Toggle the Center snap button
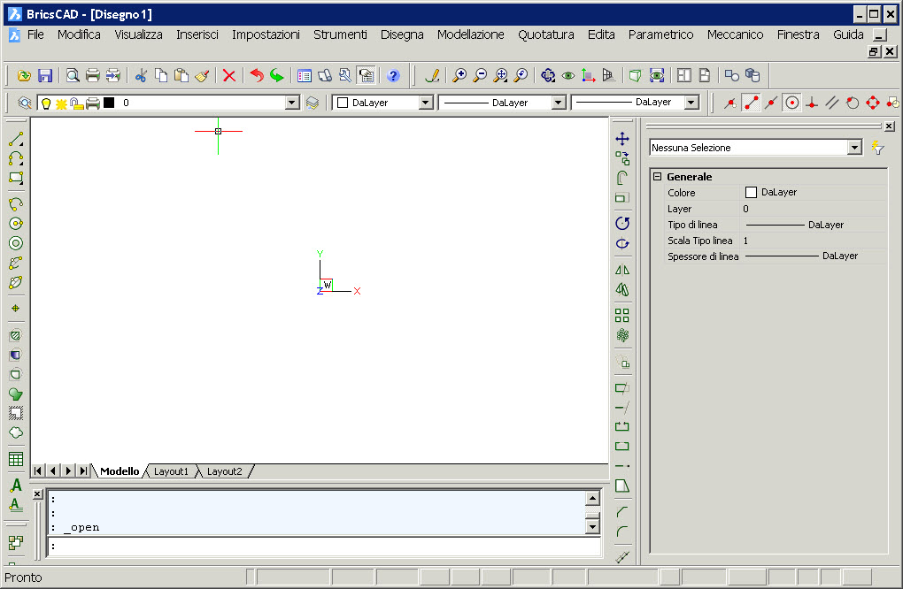The image size is (903, 589). tap(791, 103)
